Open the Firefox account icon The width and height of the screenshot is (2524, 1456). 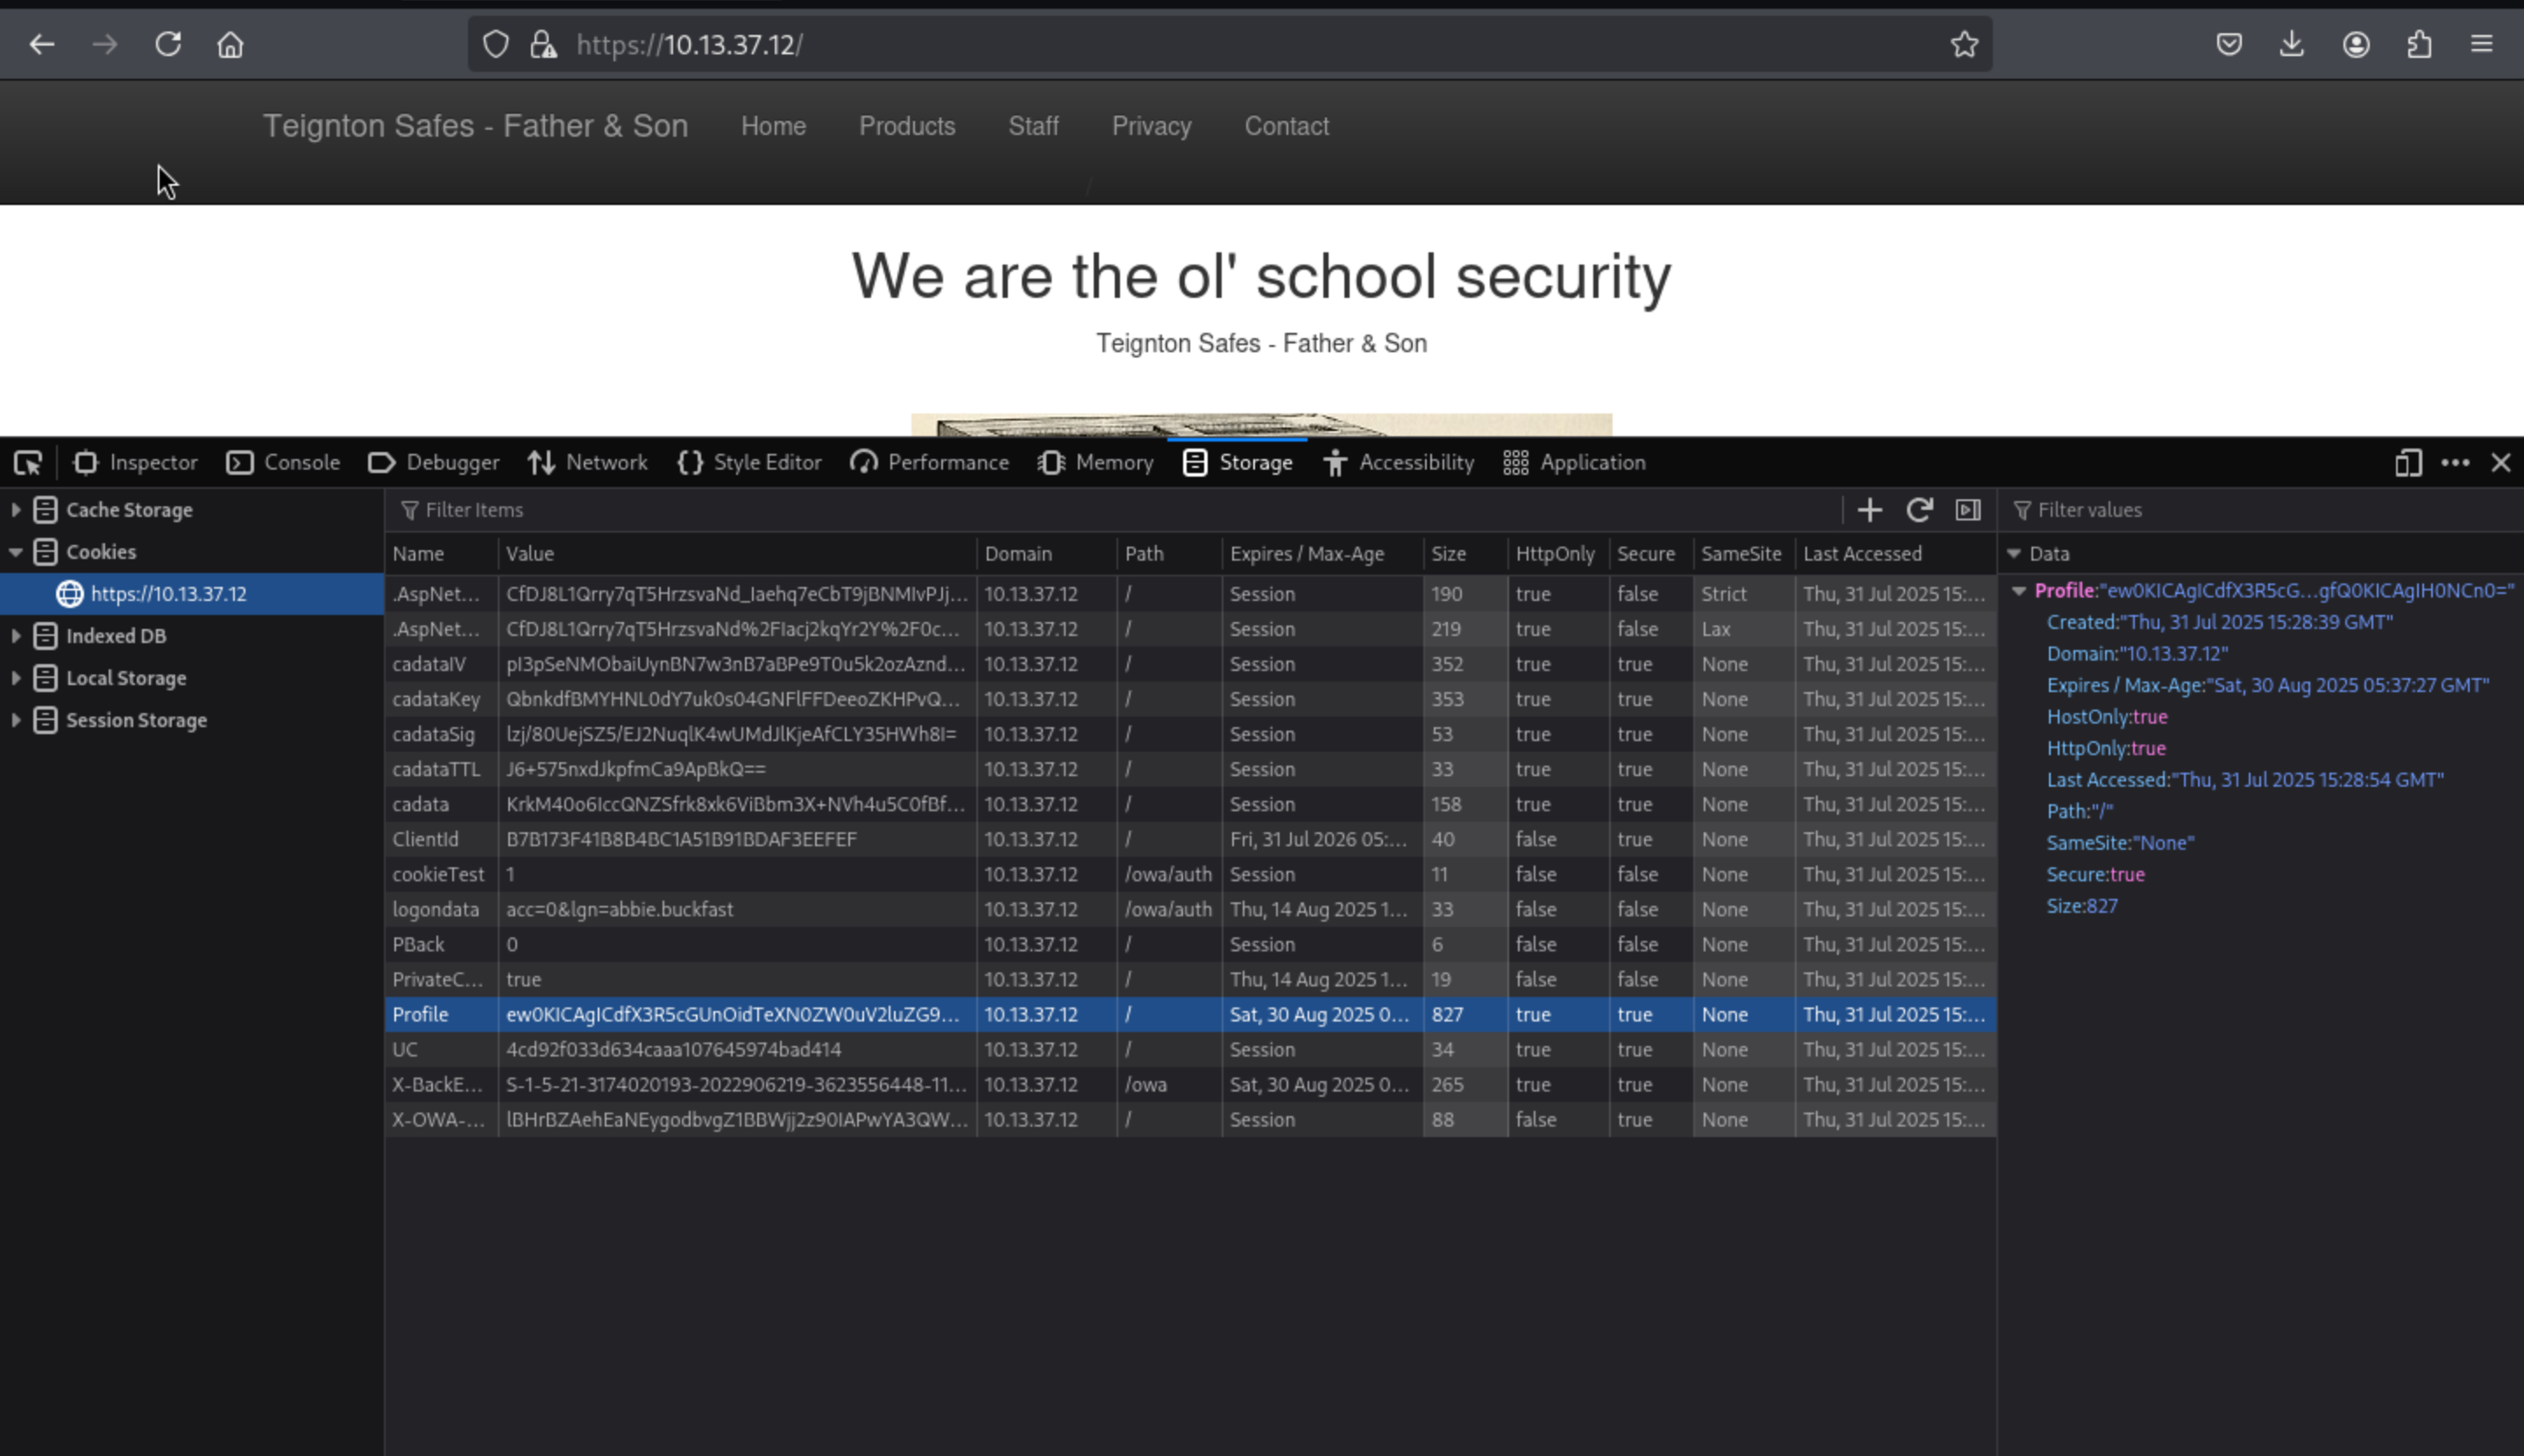[2356, 44]
